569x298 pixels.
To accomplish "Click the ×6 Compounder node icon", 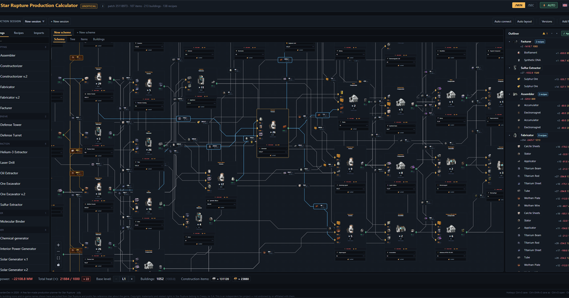I will 450,229.
